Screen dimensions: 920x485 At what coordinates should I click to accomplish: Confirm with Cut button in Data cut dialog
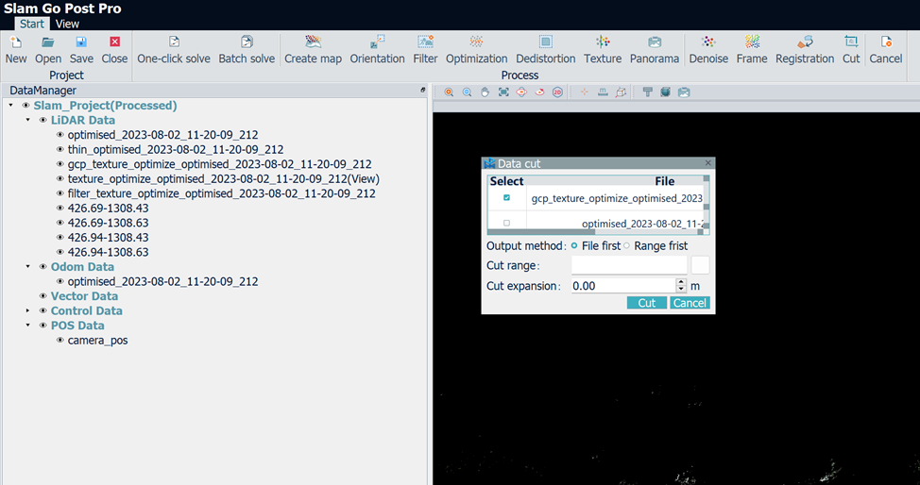point(647,303)
